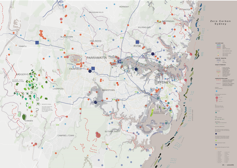Click the BLACKTOWN label on the map

(x=66, y=37)
